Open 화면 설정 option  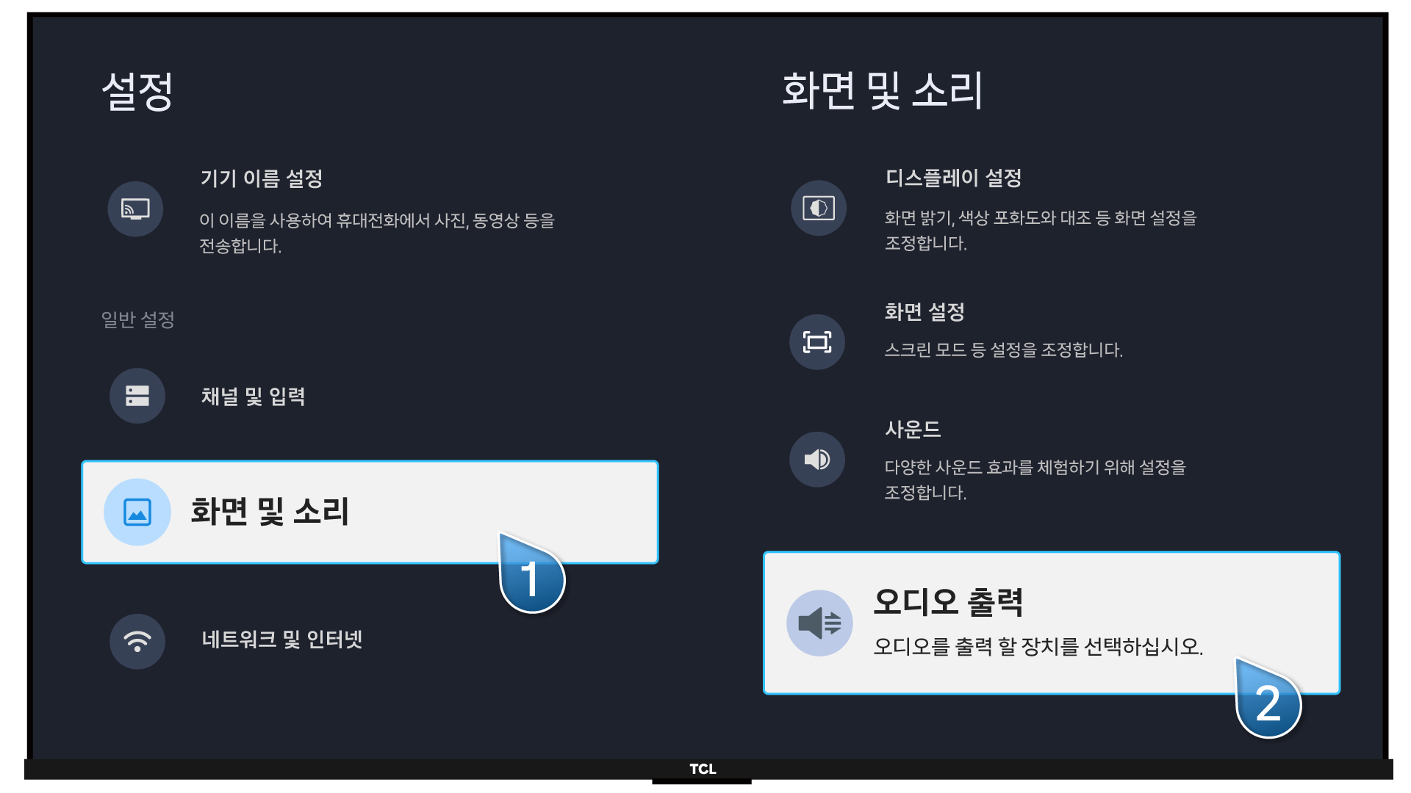pyautogui.click(x=924, y=312)
